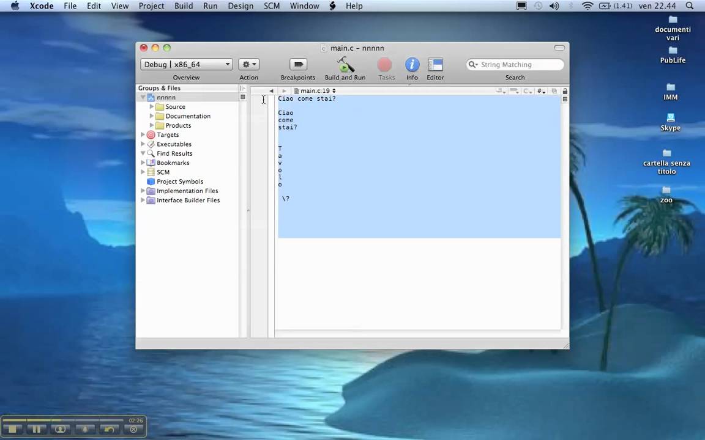Select the Project Symbols item
The height and width of the screenshot is (440, 705).
[180, 182]
